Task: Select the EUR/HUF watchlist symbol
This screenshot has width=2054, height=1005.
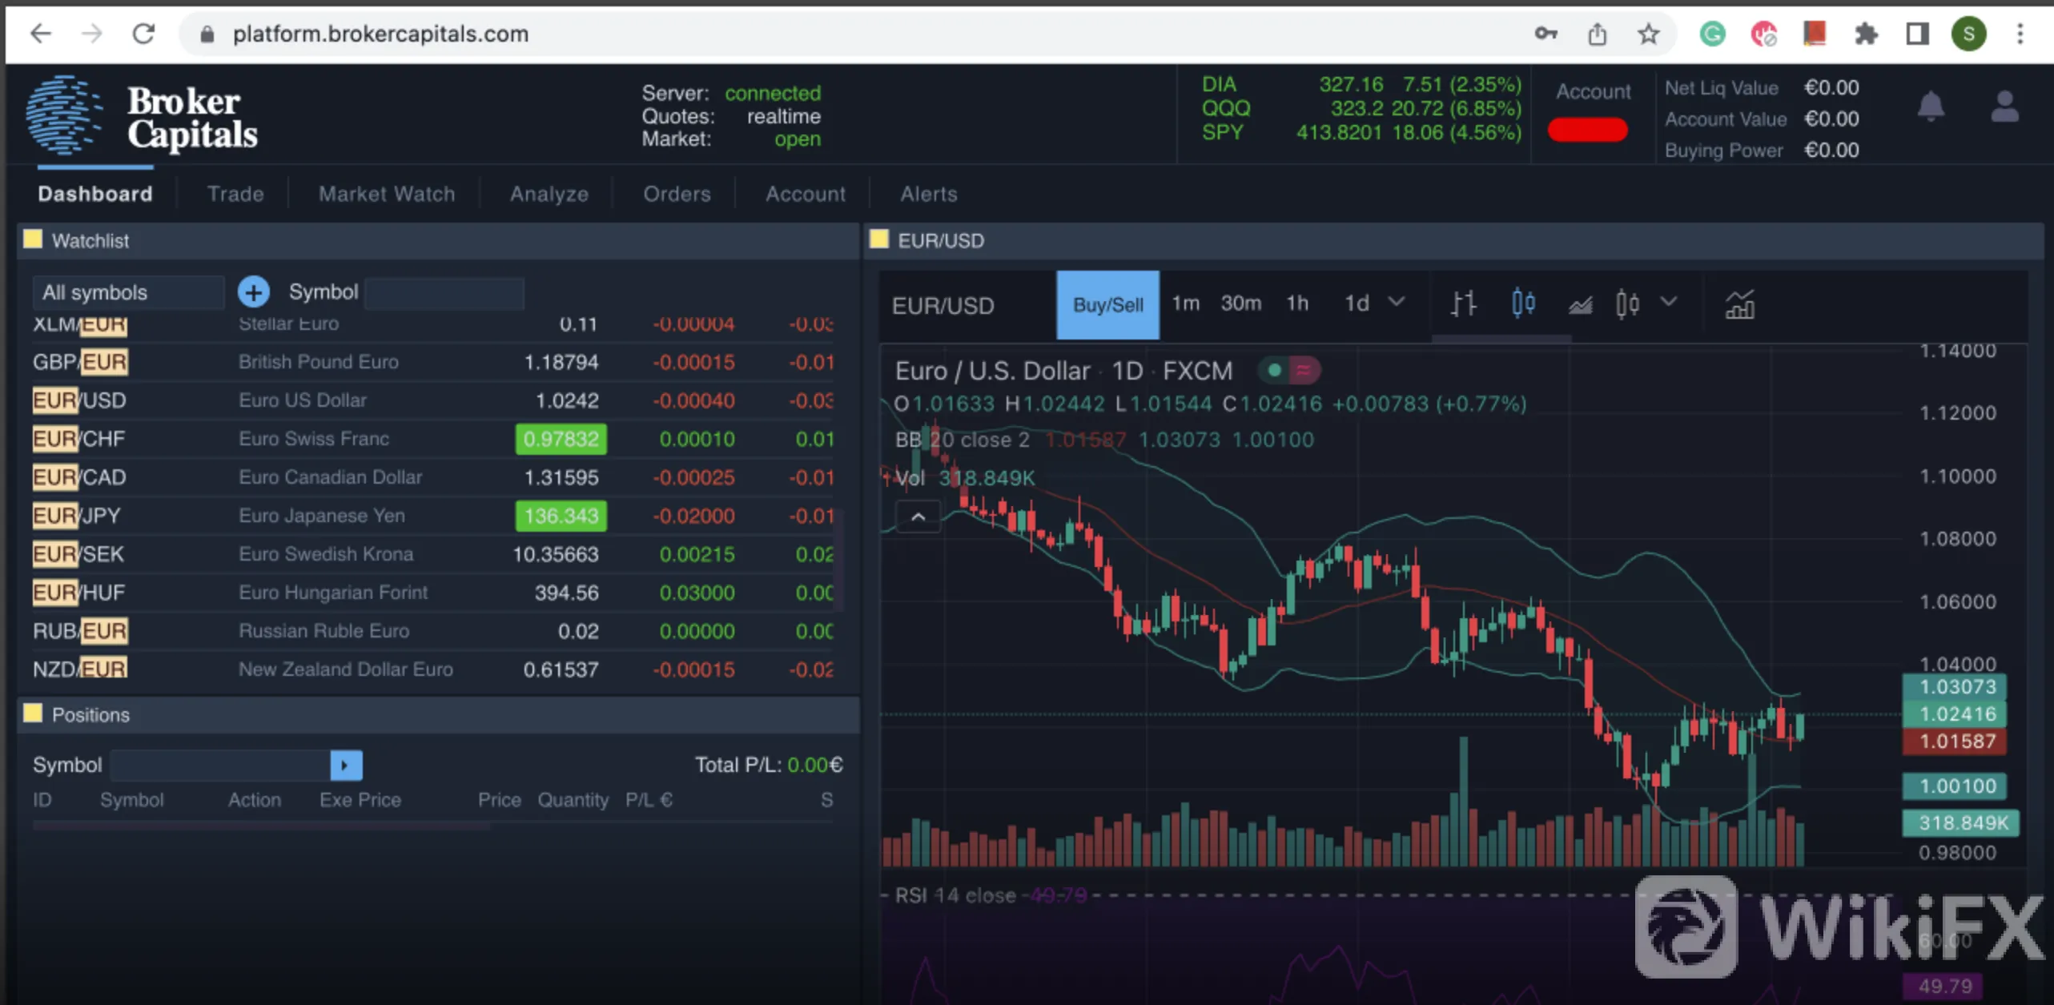Action: (x=78, y=593)
